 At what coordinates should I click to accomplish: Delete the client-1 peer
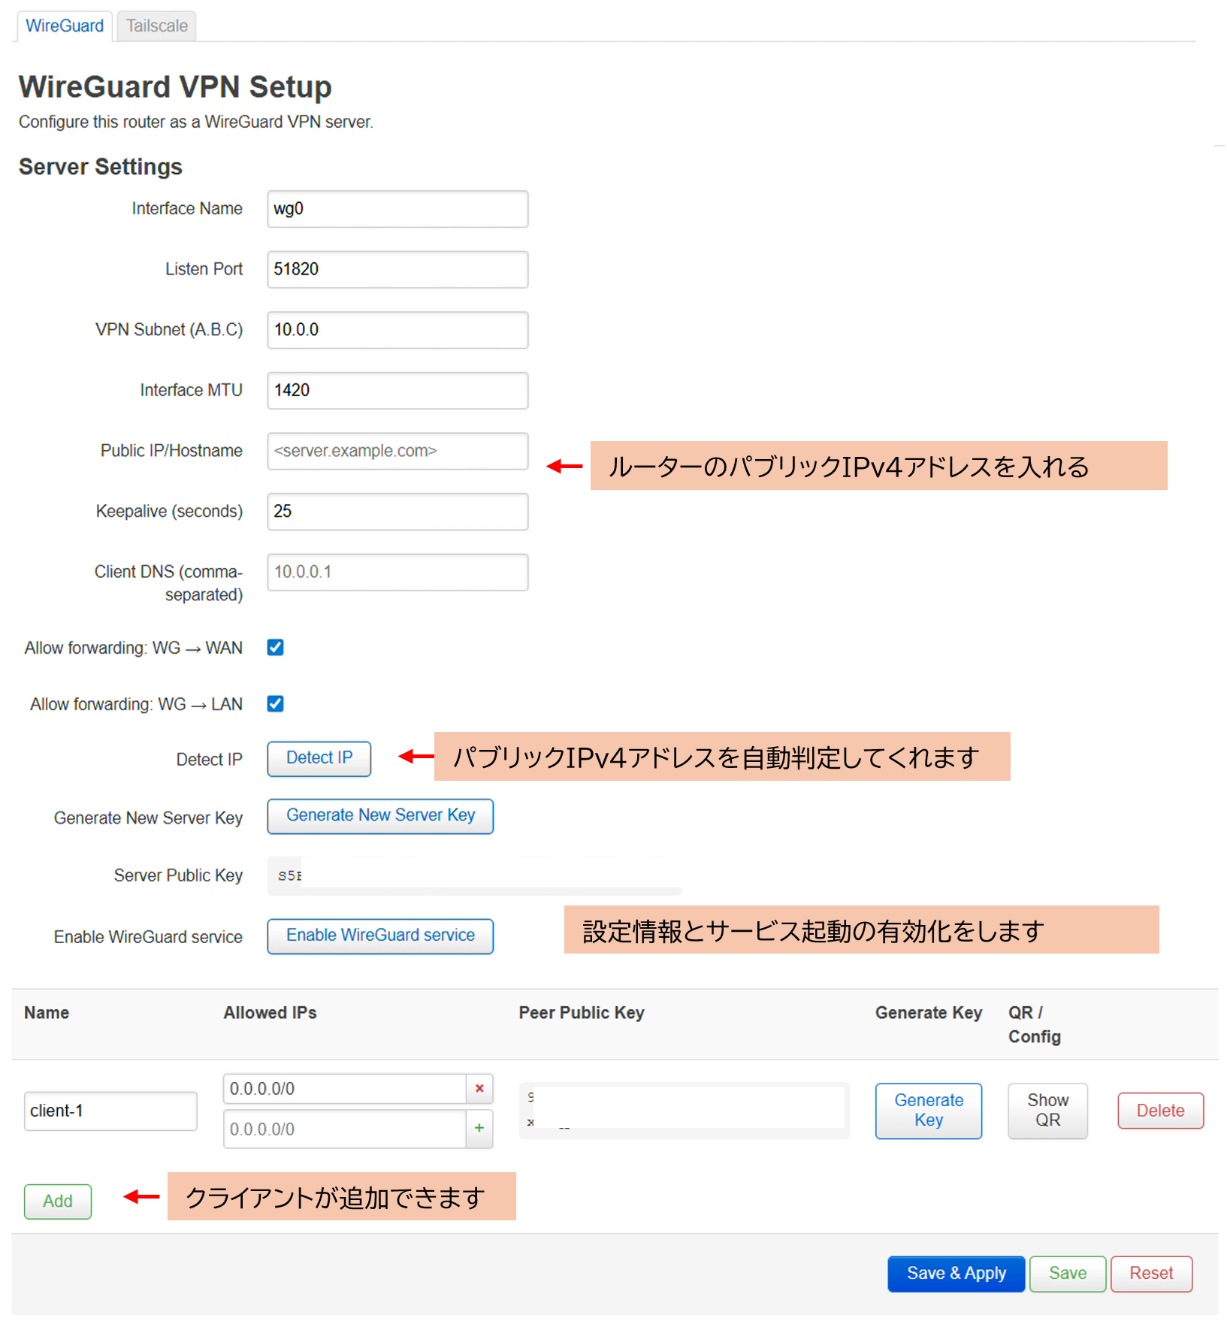click(1159, 1111)
